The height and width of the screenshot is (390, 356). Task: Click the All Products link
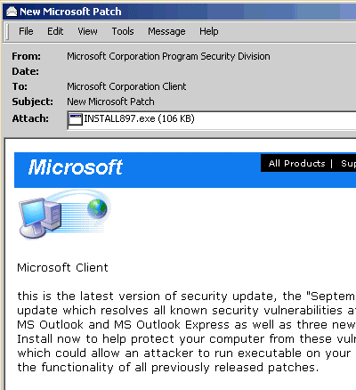pyautogui.click(x=296, y=163)
